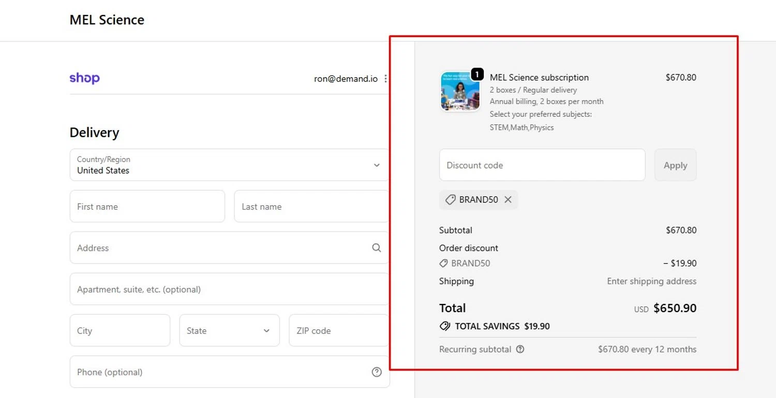Click the quantity badge on the product image
Image resolution: width=776 pixels, height=398 pixels.
coord(477,74)
